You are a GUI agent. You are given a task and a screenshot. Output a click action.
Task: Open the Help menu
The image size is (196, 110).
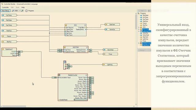(x=23, y=7)
